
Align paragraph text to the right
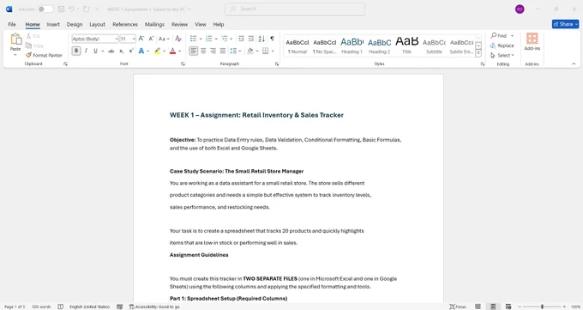(x=213, y=51)
